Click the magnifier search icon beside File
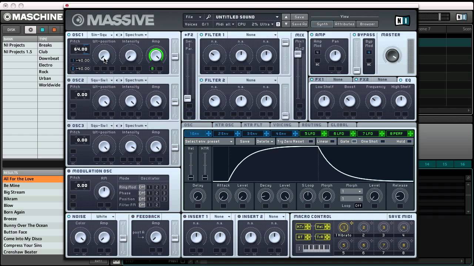This screenshot has height=266, width=474. (x=209, y=17)
